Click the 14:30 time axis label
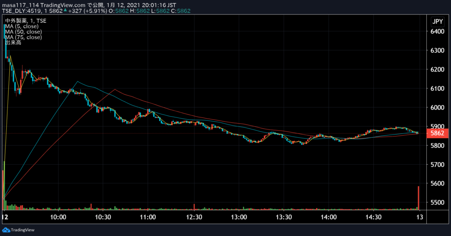Viewport: 451px width, 236px height. [x=373, y=217]
